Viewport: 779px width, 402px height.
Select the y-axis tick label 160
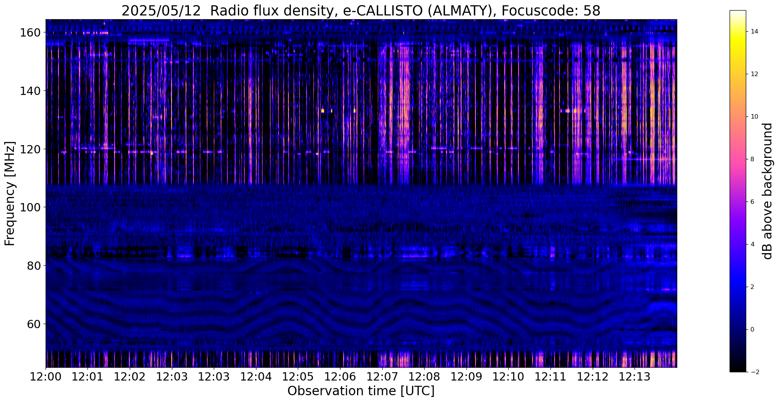(30, 33)
